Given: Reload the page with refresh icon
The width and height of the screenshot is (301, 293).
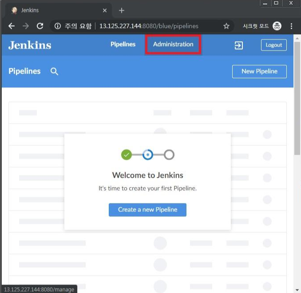Looking at the screenshot, I should click(40, 26).
